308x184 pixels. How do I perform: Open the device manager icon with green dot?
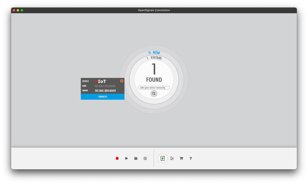tap(163, 158)
